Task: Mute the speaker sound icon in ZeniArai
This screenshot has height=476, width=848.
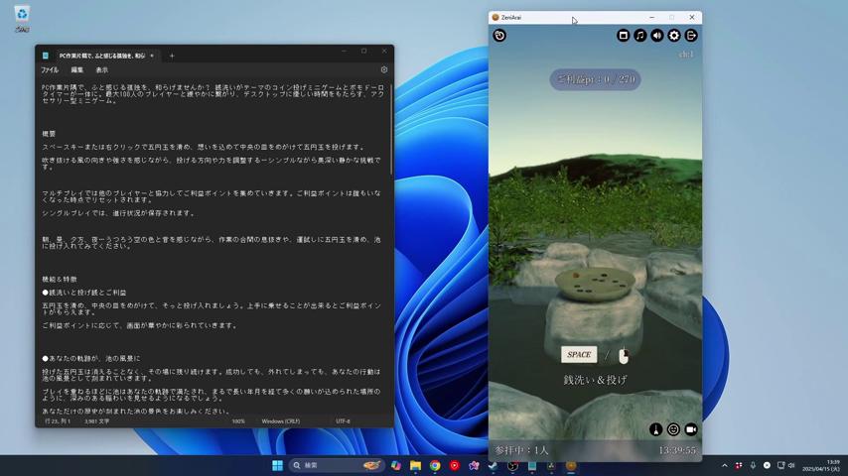Action: [x=657, y=36]
